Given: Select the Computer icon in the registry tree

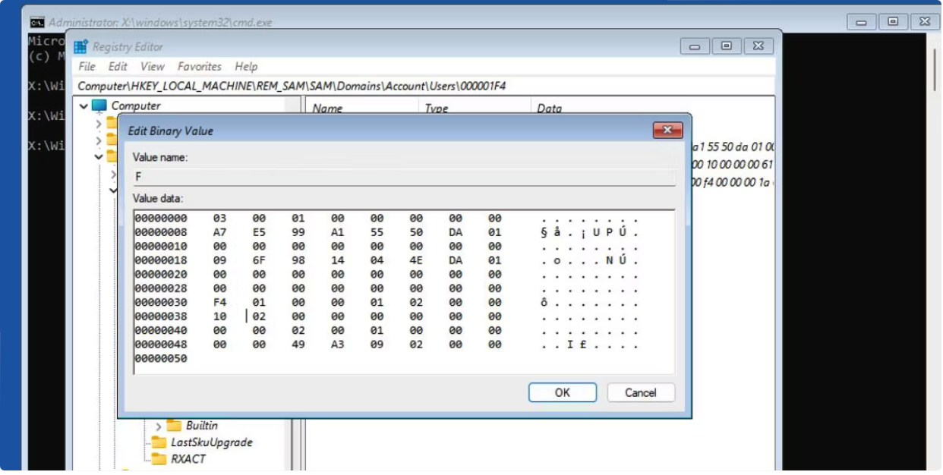Looking at the screenshot, I should point(99,105).
